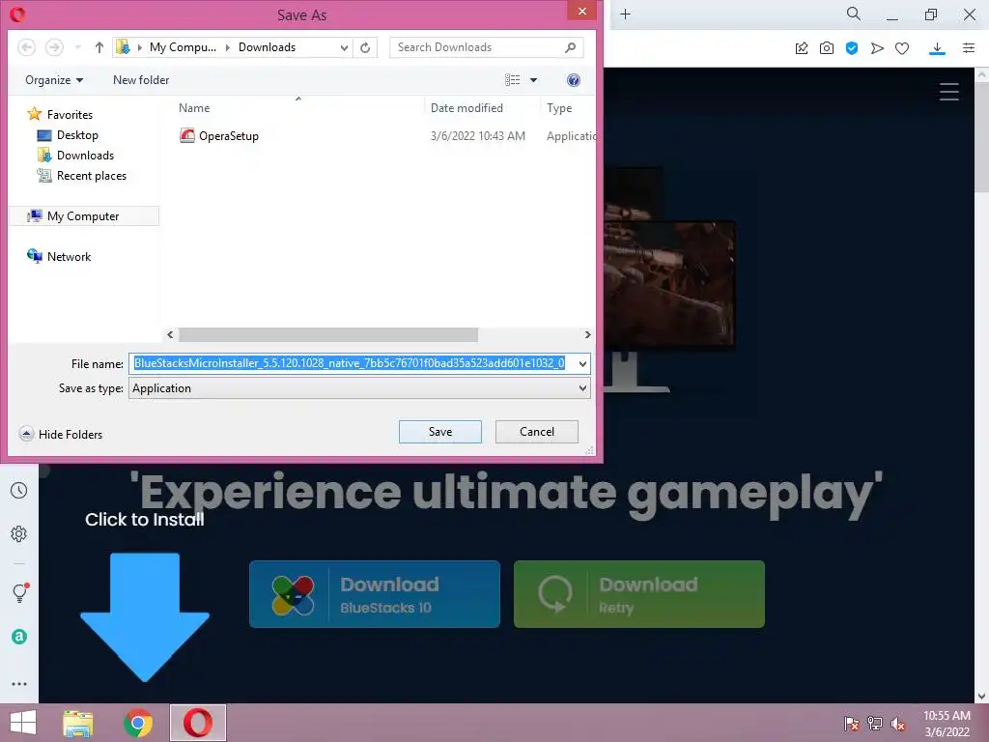The image size is (989, 742).
Task: Open the help icon in dialog
Action: (x=574, y=80)
